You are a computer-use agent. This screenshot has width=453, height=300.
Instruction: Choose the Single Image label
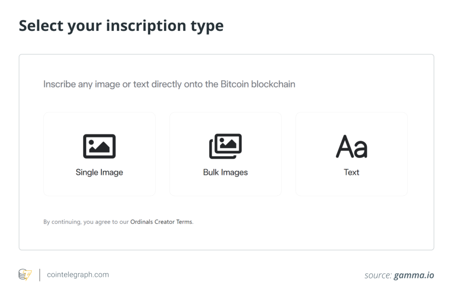click(x=99, y=172)
